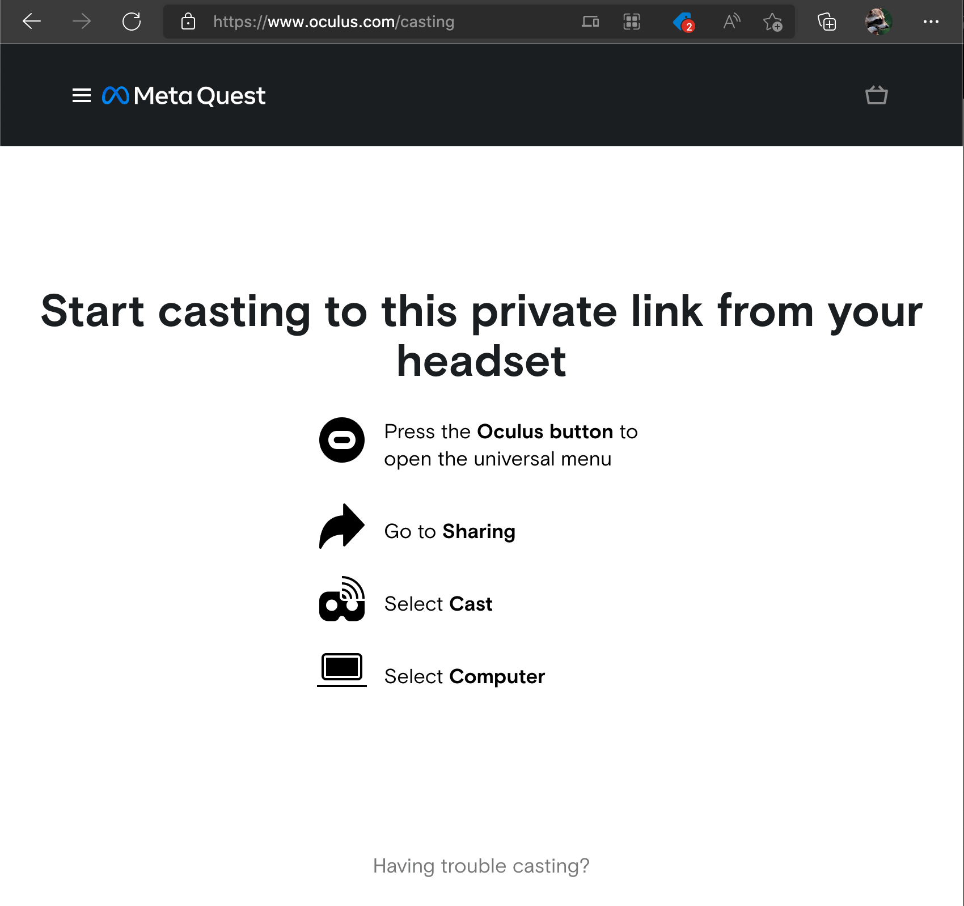Activate the Read Aloud icon
964x906 pixels.
[732, 22]
